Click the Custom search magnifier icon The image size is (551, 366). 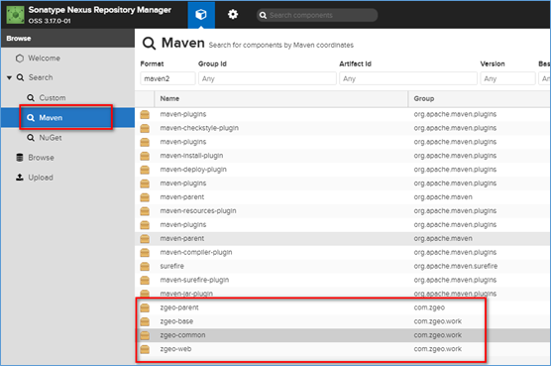[x=31, y=98]
